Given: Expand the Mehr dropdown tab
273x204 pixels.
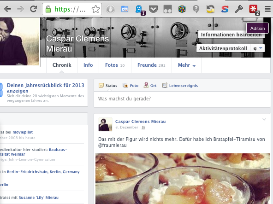Looking at the screenshot, I should [186, 65].
